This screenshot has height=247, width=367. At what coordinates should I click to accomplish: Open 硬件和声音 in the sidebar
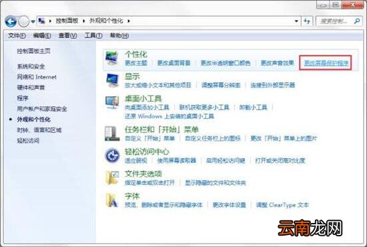[31, 87]
